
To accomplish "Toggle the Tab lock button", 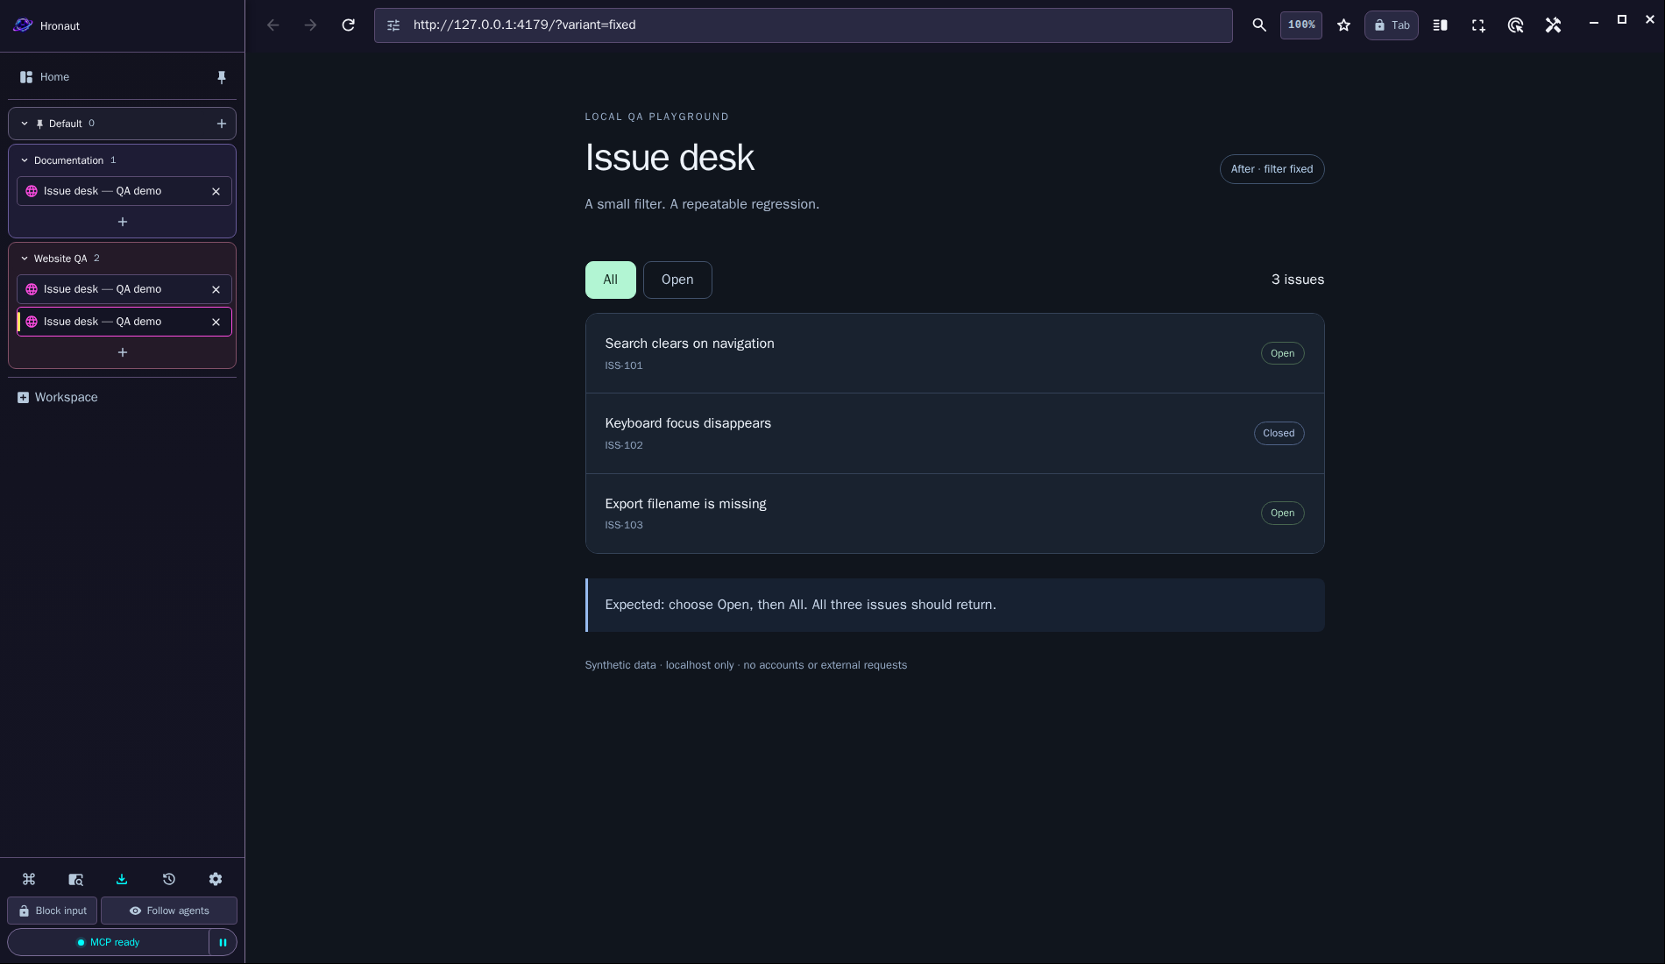I will (x=1392, y=25).
